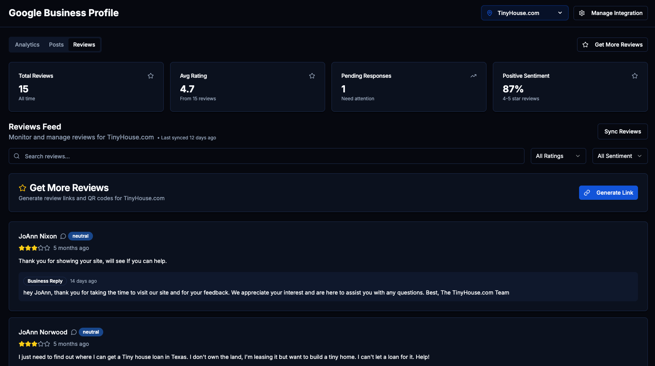
Task: Click the Sync Reviews button
Action: [622, 131]
